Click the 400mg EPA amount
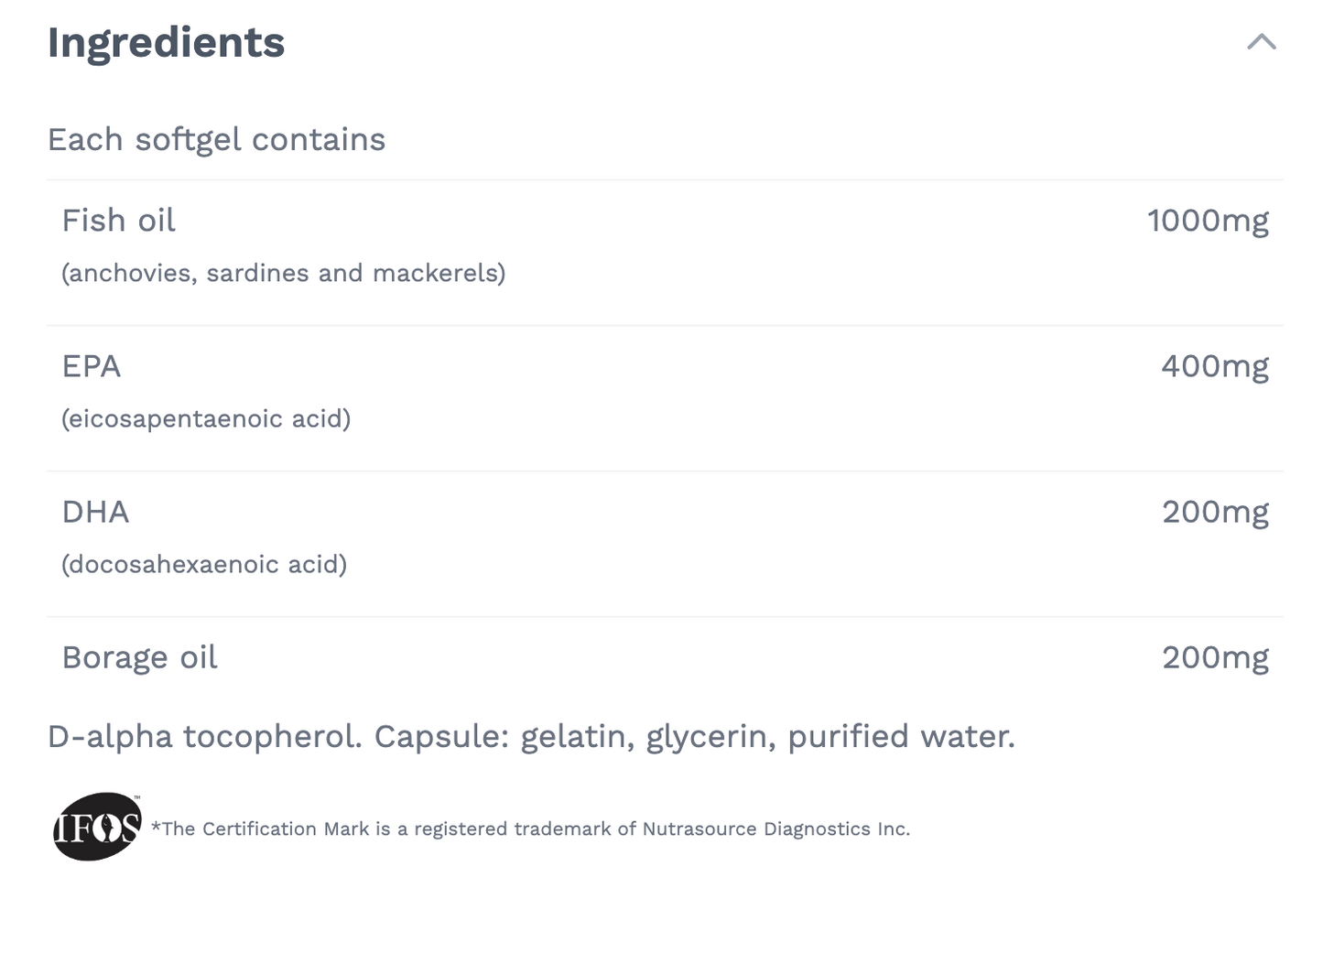The width and height of the screenshot is (1323, 953). [1214, 366]
